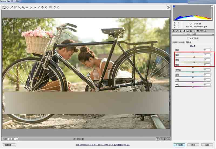Image resolution: width=216 pixels, height=149 pixels.
Task: Toggle shadow clipping warning on histogram
Action: coord(174,6)
